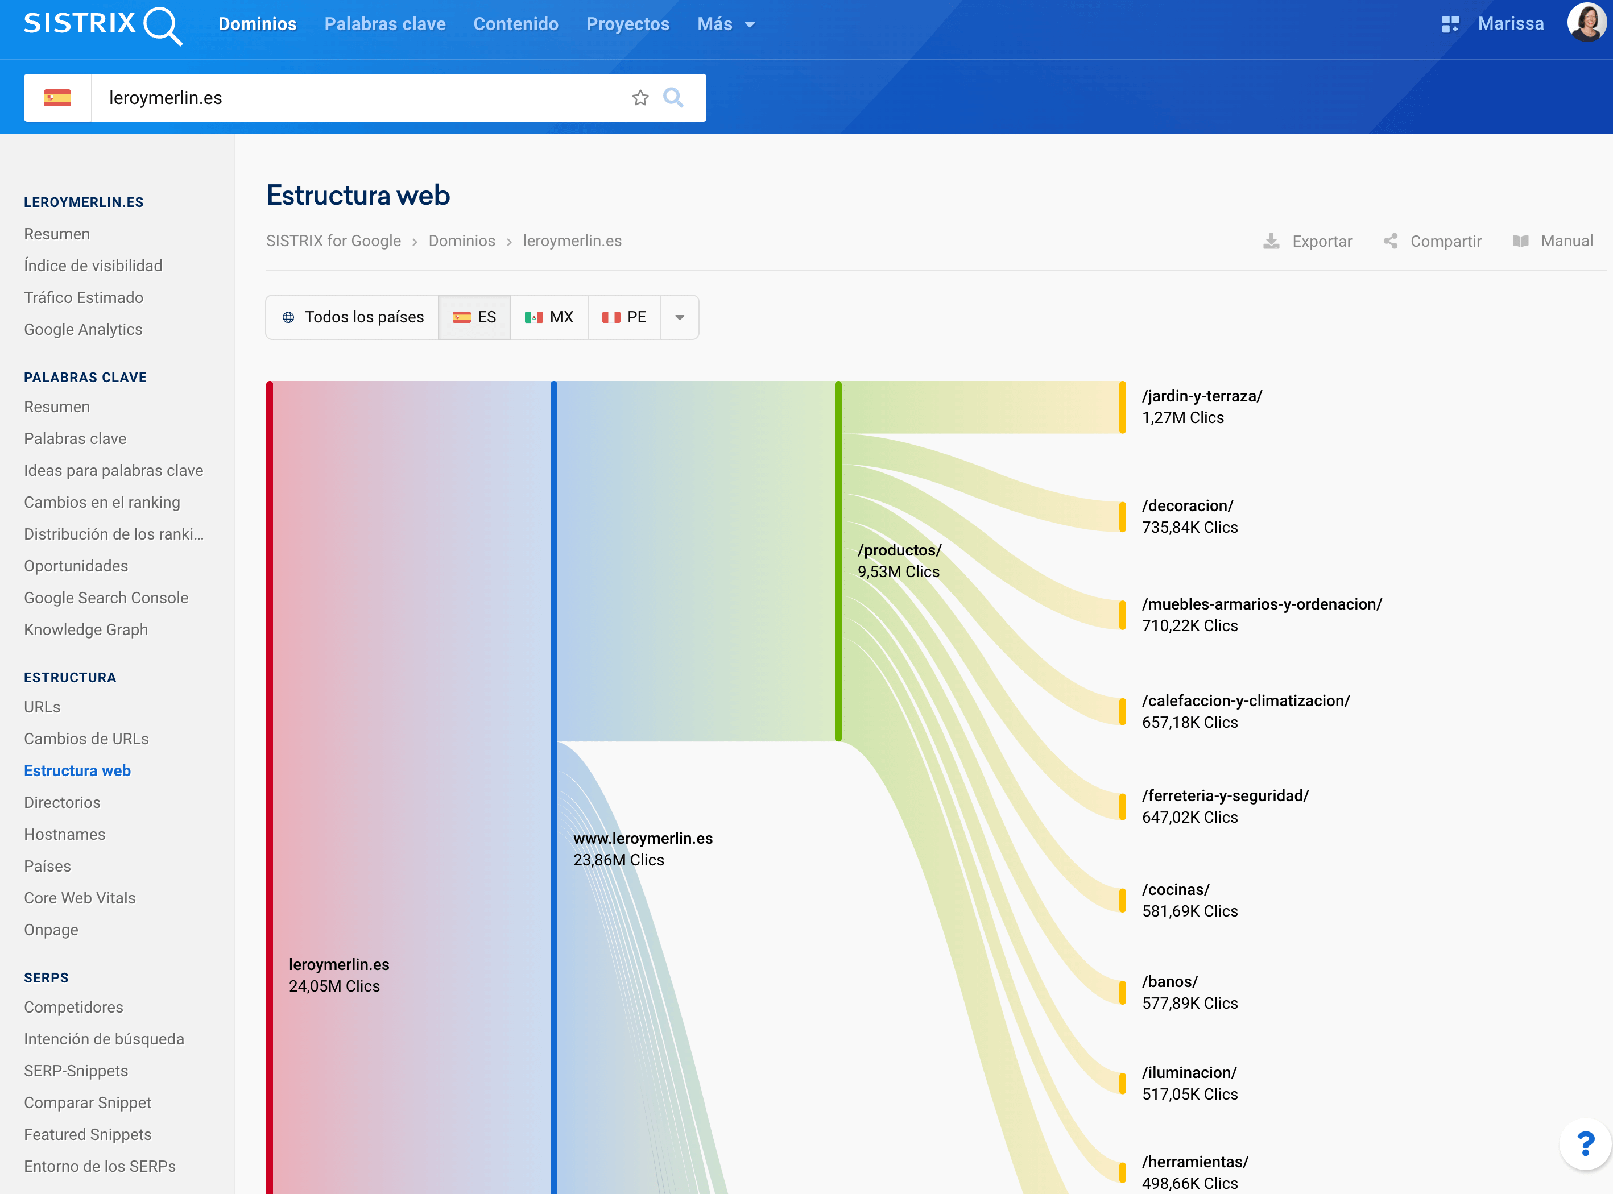1613x1194 pixels.
Task: Click the magnifier search icon
Action: click(673, 98)
